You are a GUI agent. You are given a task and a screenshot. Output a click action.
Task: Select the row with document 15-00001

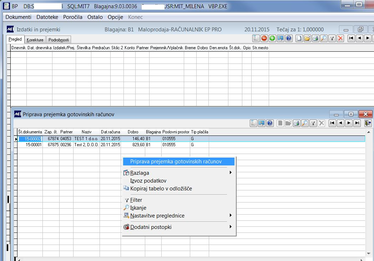(191, 145)
